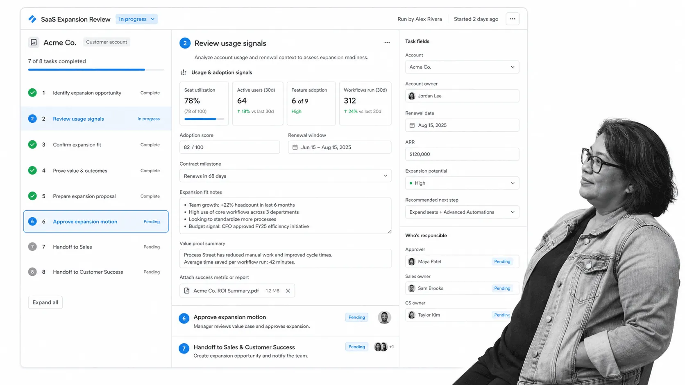685x385 pixels.
Task: Click the gray step 8 badge icon
Action: [x=32, y=272]
